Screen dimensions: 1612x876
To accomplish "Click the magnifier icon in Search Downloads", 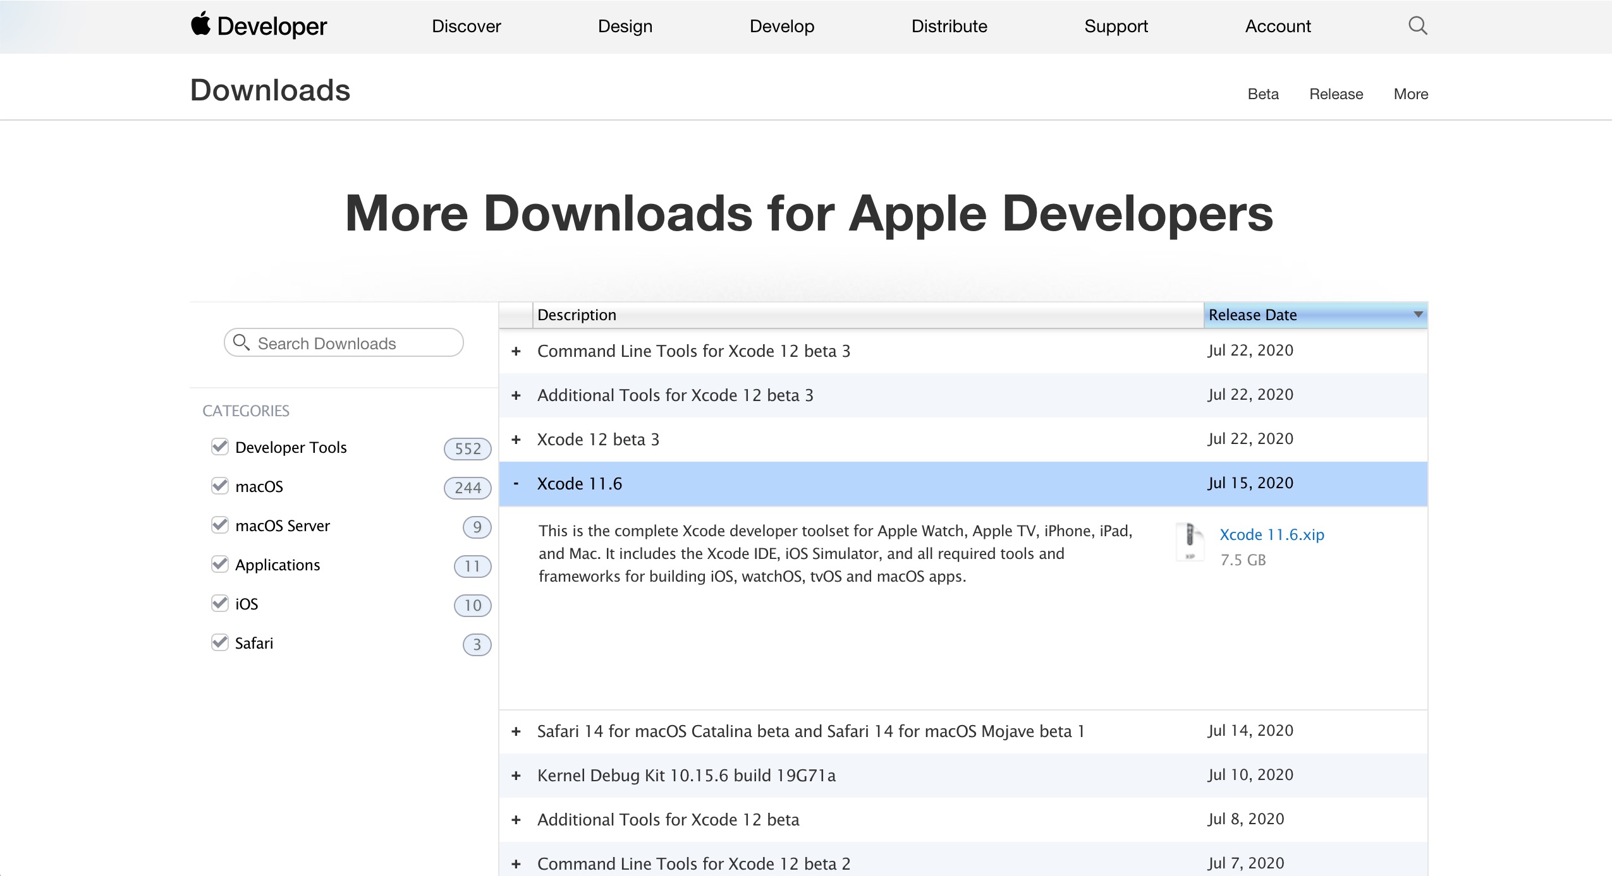I will (x=240, y=342).
